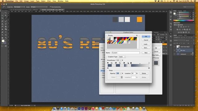Screen dimensions: 198x111
Task: Hide the Background layer
Action: click(174, 54)
